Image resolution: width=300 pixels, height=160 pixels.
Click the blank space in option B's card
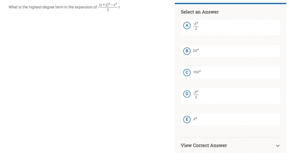click(239, 51)
